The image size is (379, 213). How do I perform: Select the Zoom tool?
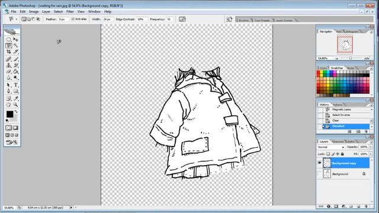coord(16,105)
